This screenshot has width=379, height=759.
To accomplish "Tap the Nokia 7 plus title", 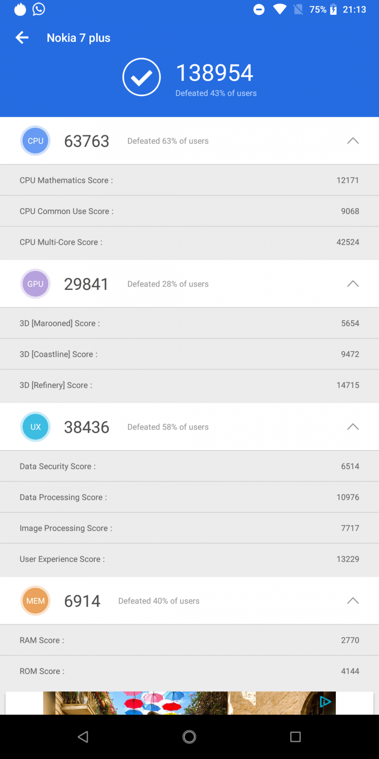I will (78, 38).
